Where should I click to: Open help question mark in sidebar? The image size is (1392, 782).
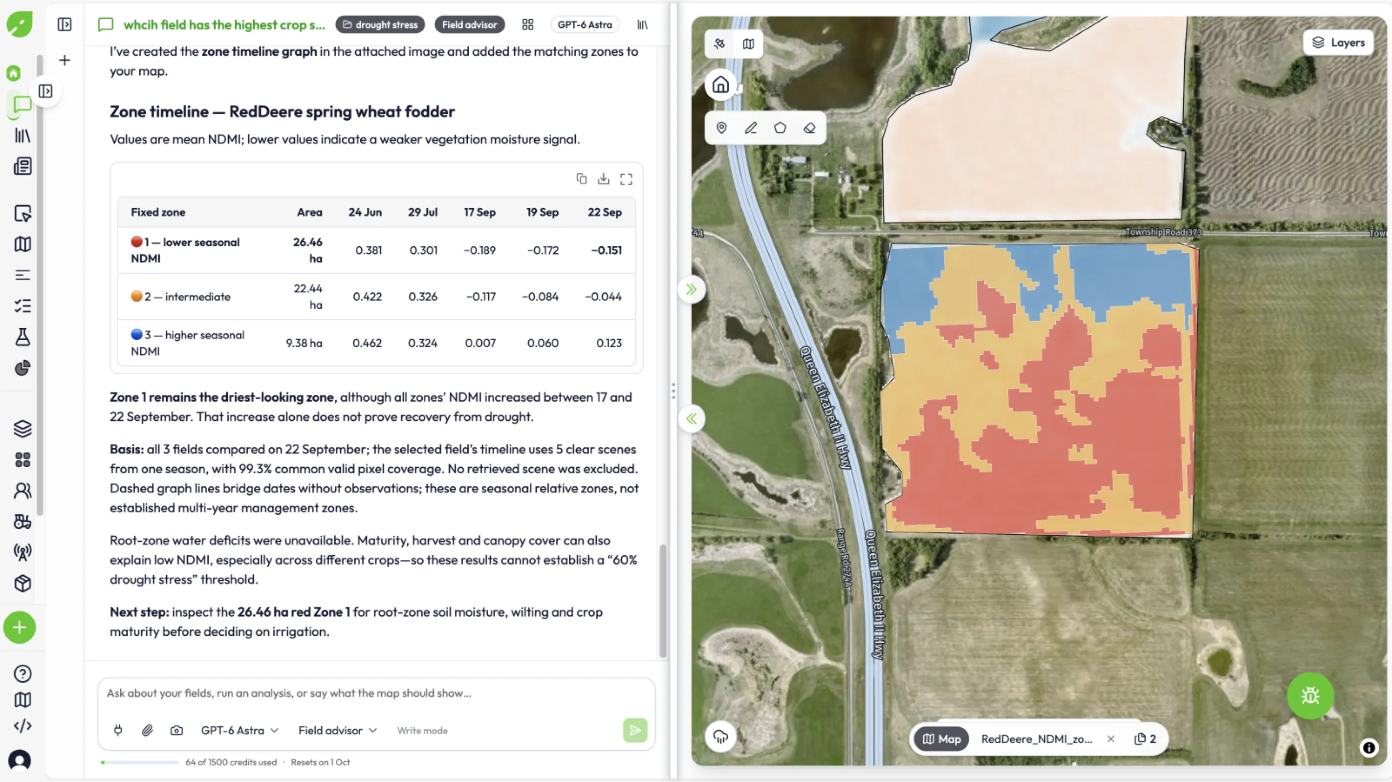[22, 674]
